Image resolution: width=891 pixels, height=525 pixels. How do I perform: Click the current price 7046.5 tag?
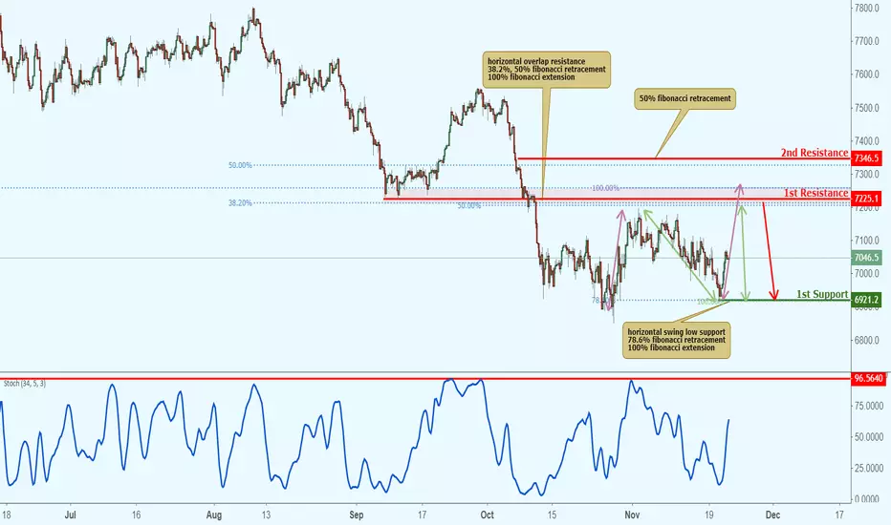(x=866, y=258)
